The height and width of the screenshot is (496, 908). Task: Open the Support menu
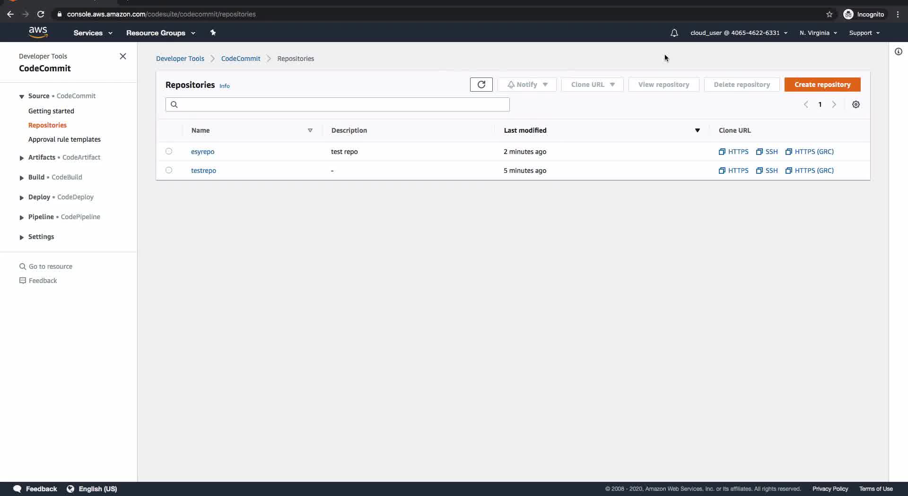click(x=864, y=33)
